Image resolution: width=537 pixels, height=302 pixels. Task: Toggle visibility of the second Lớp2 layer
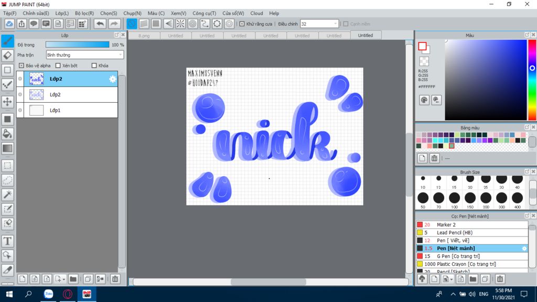tap(20, 94)
